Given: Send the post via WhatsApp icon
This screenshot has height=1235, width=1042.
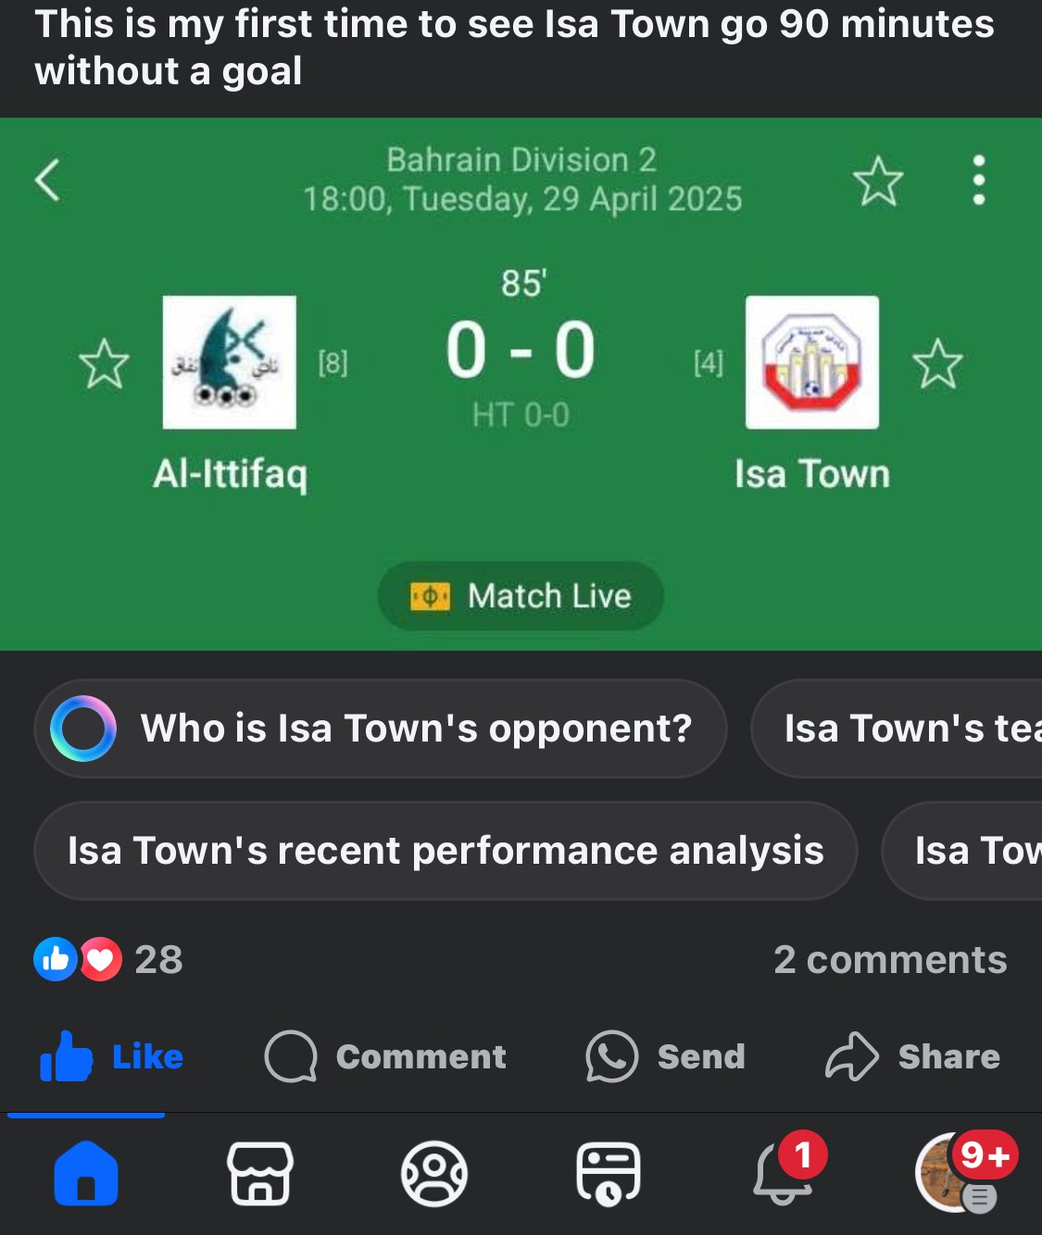Looking at the screenshot, I should coord(611,1056).
